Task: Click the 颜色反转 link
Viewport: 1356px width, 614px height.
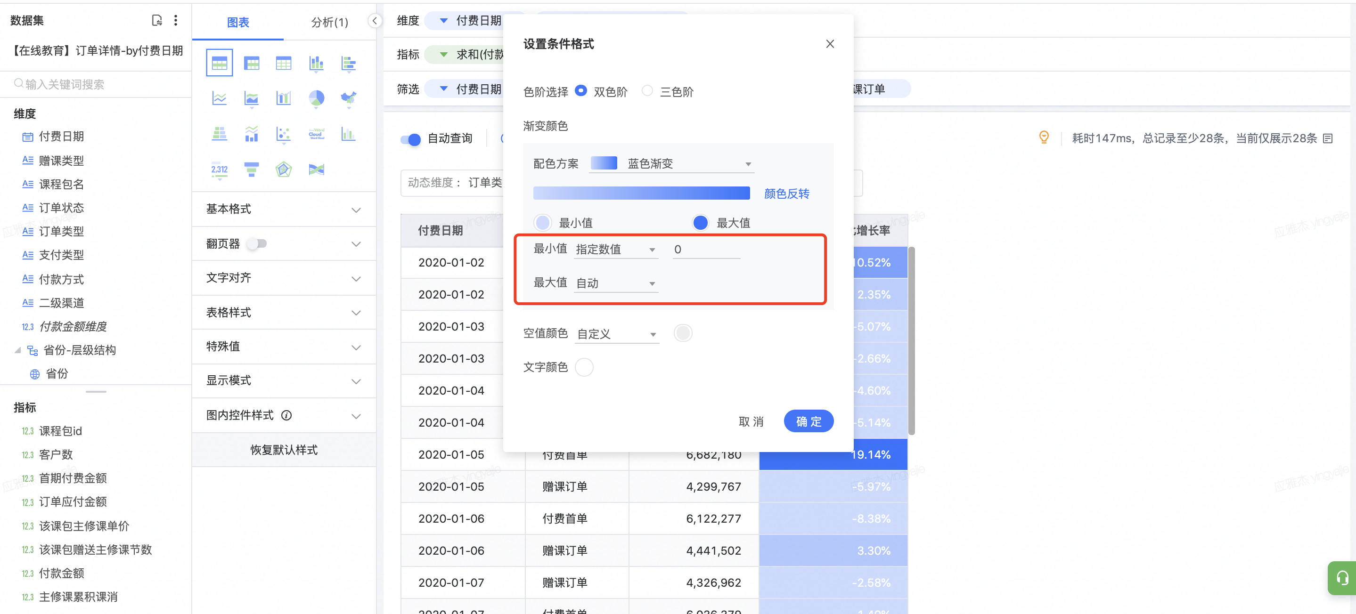Action: pos(786,194)
